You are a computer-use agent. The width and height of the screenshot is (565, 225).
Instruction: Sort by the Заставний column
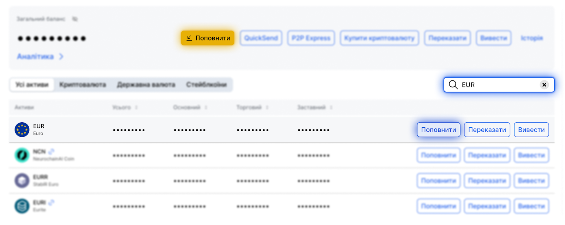click(331, 107)
